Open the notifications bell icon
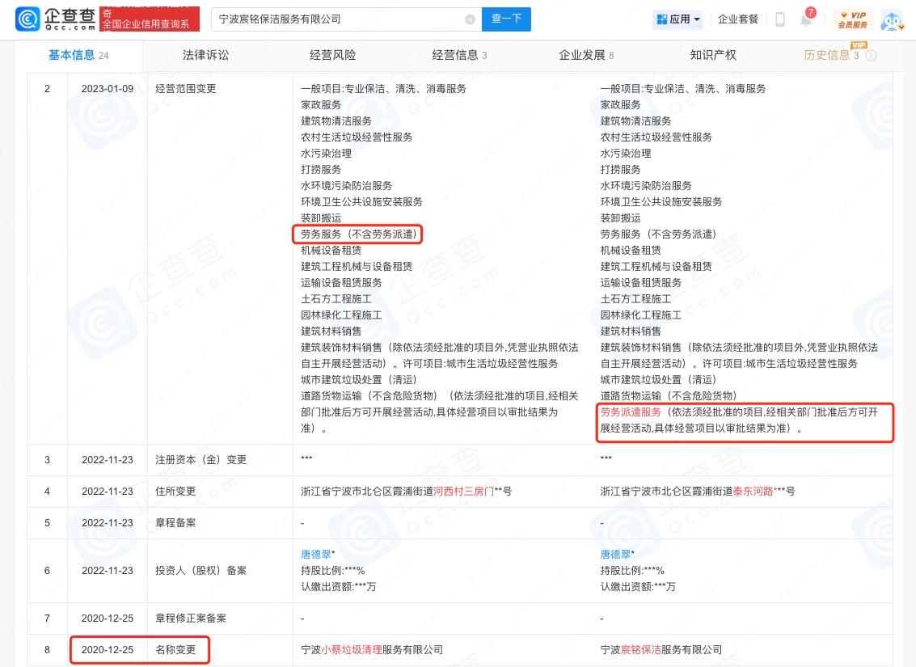This screenshot has width=916, height=667. click(806, 19)
